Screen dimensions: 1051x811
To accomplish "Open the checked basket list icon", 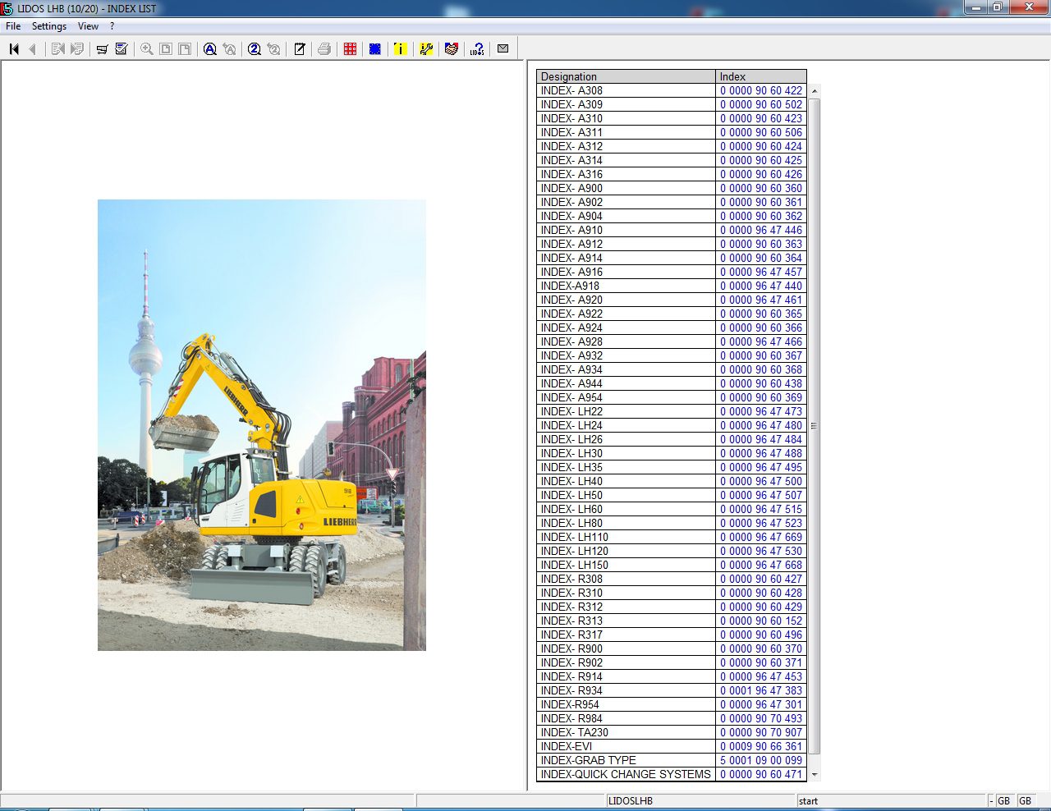I will pyautogui.click(x=122, y=48).
